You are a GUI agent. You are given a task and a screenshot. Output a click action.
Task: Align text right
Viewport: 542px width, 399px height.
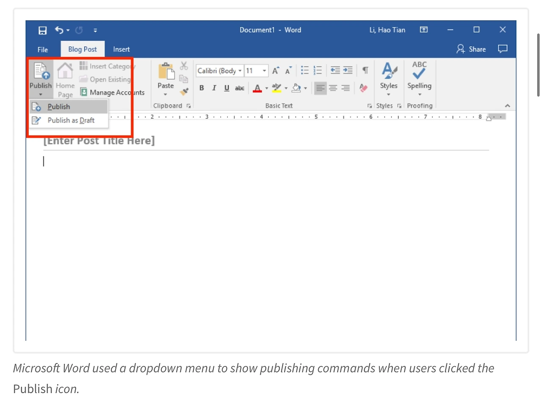tap(346, 88)
